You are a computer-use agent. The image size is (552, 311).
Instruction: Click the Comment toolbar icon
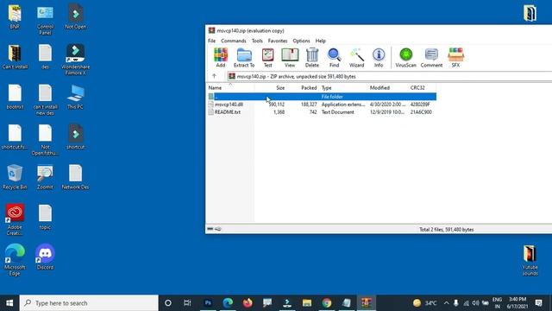431,58
